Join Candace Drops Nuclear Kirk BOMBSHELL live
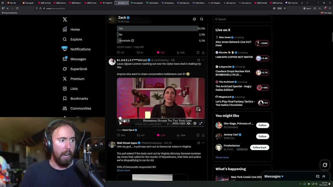Viewport: 333px width, 187px height. click(262, 73)
